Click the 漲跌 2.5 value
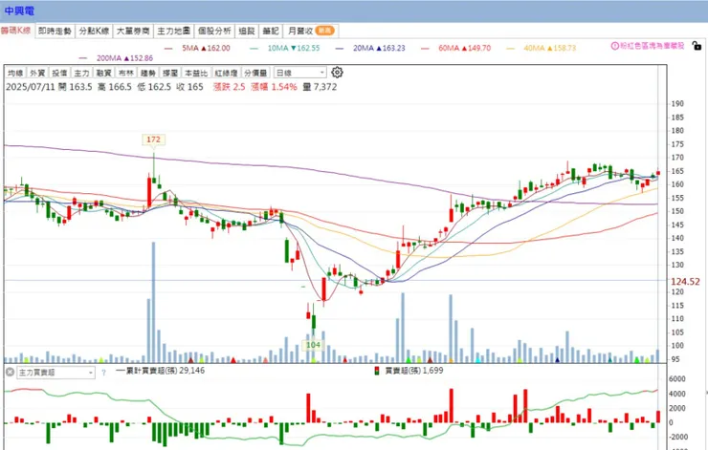 229,87
